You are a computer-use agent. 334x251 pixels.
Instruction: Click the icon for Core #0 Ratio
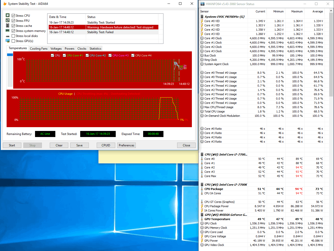(x=202, y=129)
